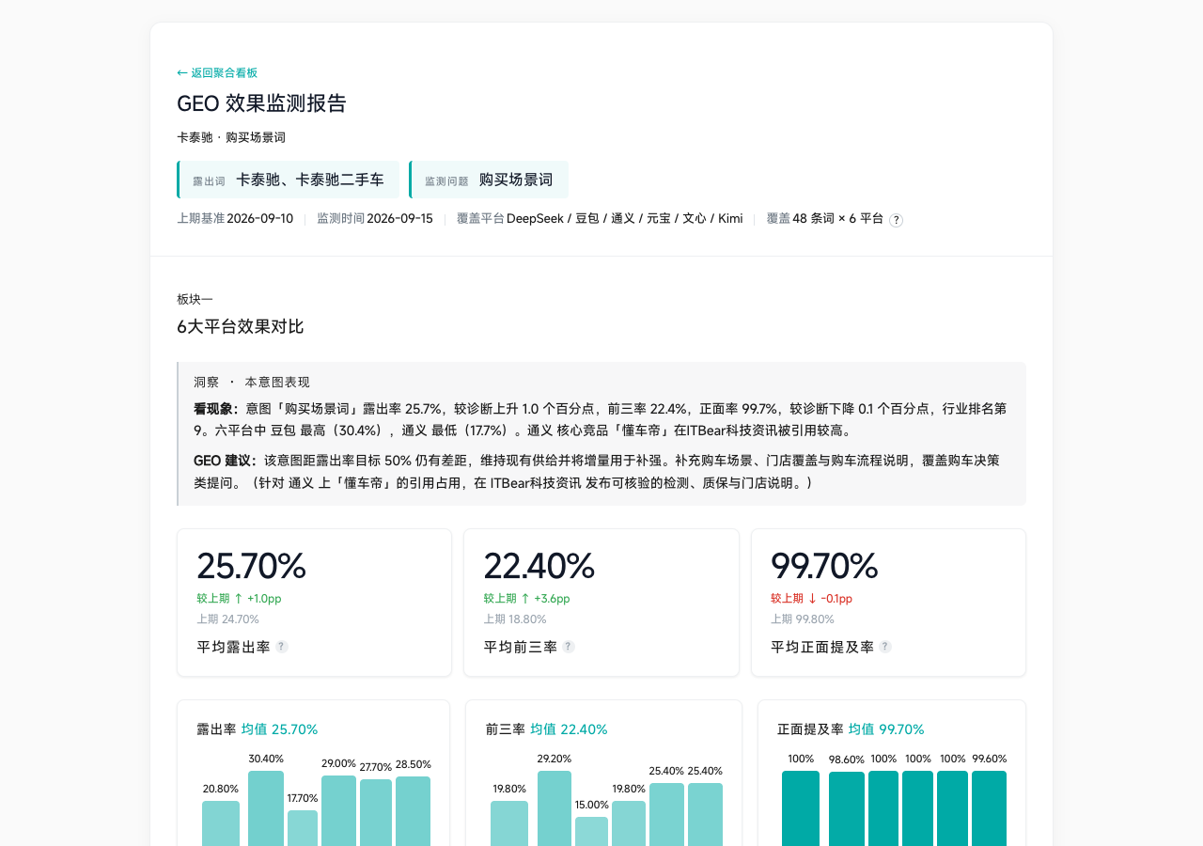This screenshot has width=1203, height=846.
Task: Click the 覆盖平台 DeepSeek platform list
Action: coord(600,219)
